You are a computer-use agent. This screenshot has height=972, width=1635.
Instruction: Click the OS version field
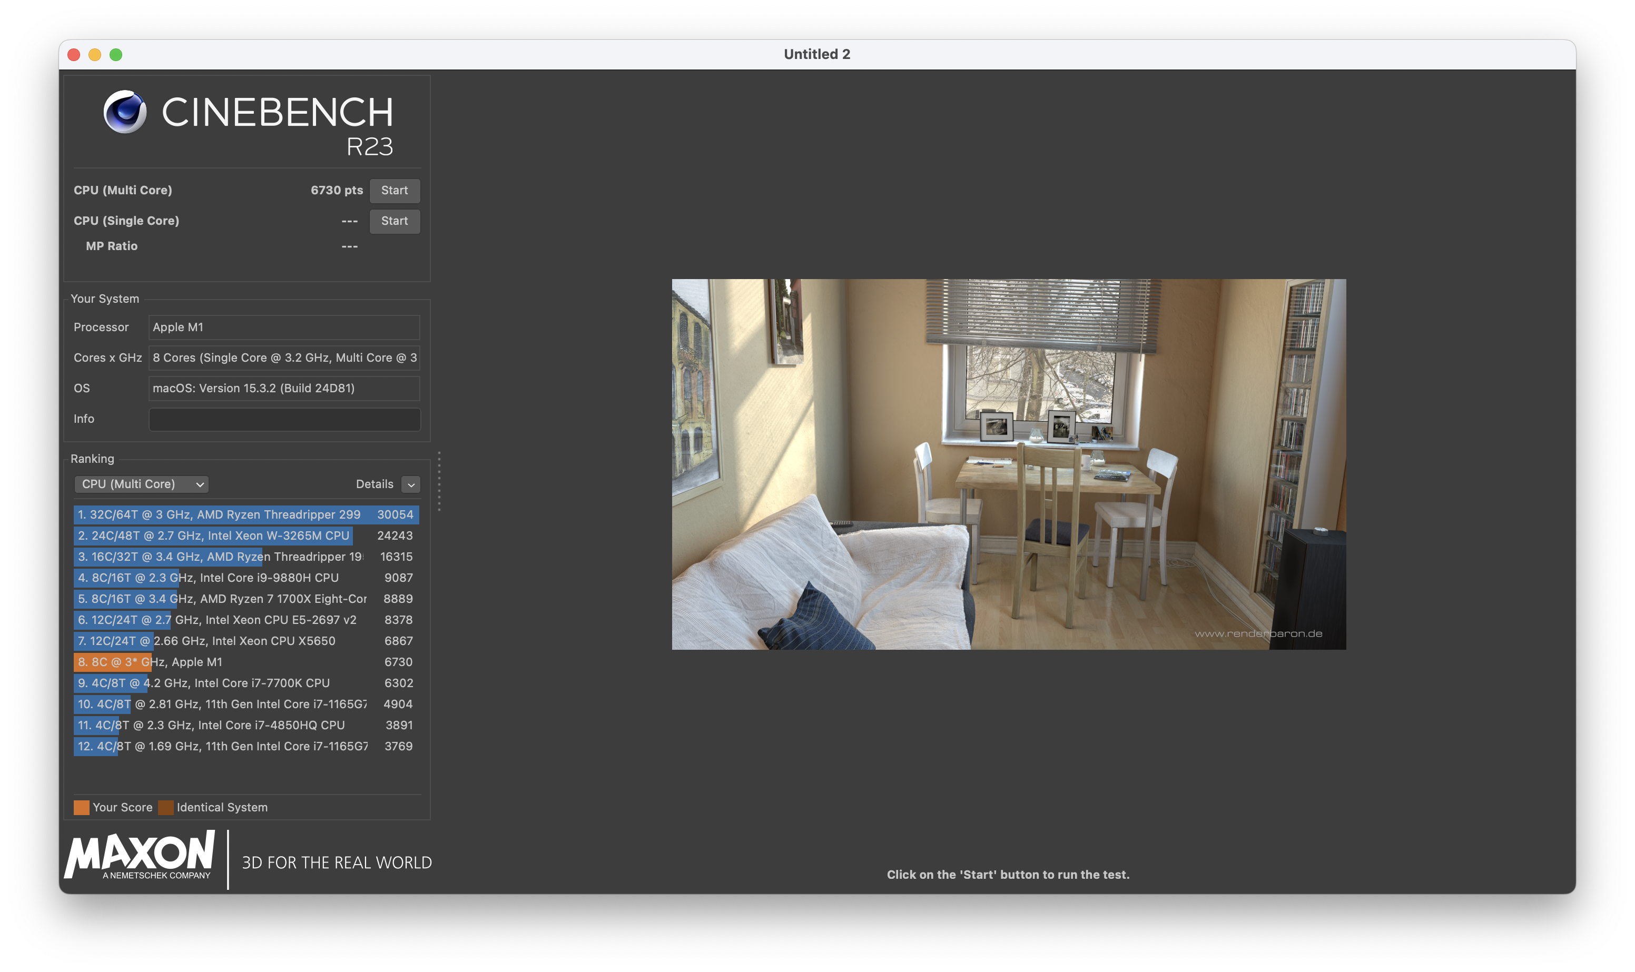(284, 389)
